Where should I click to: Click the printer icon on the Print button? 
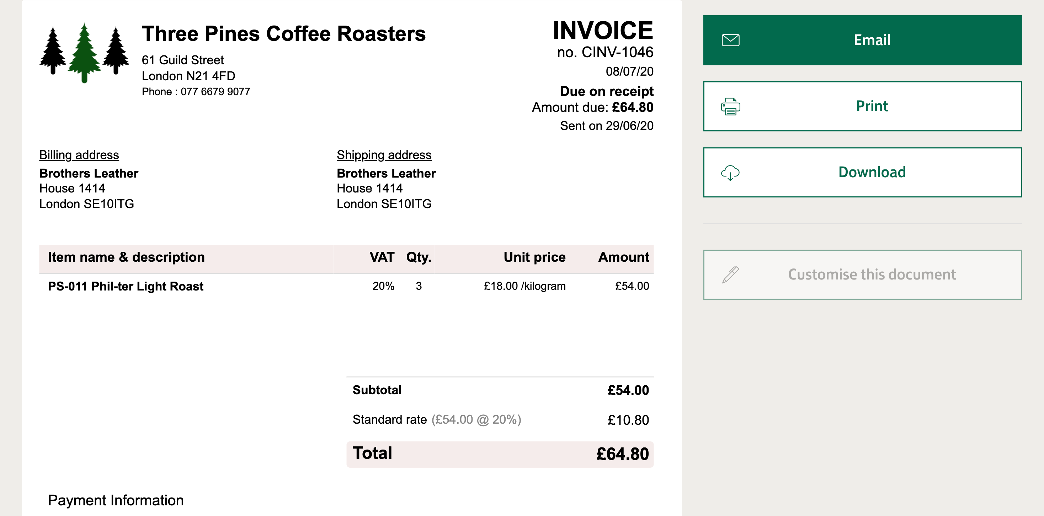[730, 107]
